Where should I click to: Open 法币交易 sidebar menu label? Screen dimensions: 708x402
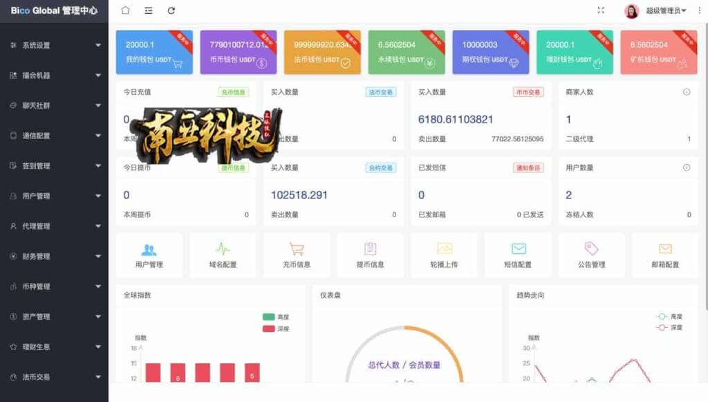click(x=36, y=376)
